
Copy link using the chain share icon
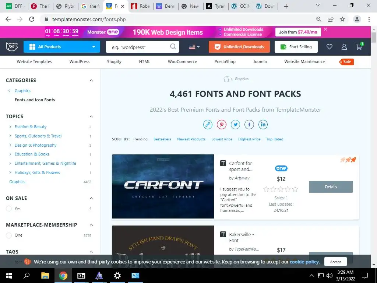(x=208, y=125)
